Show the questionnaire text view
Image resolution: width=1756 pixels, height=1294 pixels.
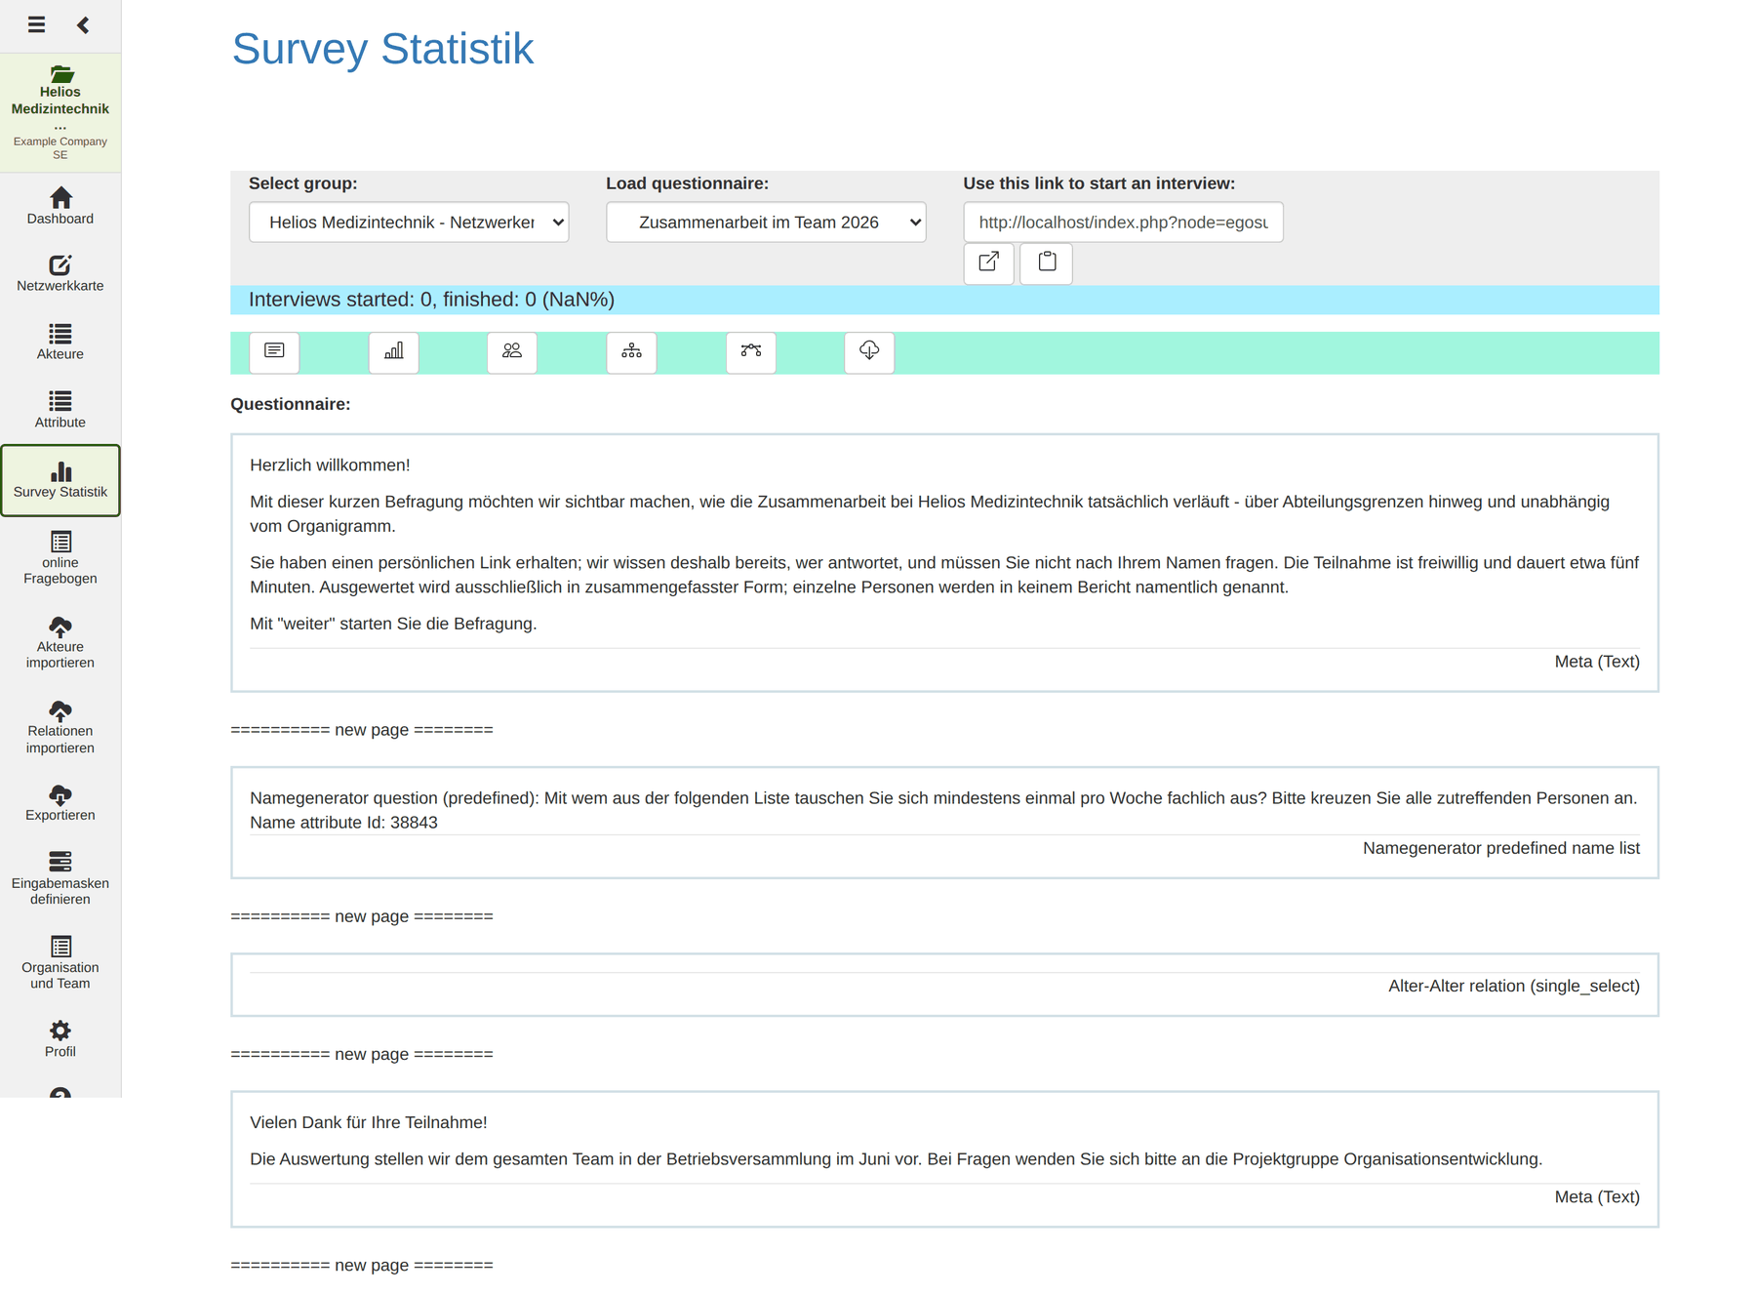click(274, 352)
